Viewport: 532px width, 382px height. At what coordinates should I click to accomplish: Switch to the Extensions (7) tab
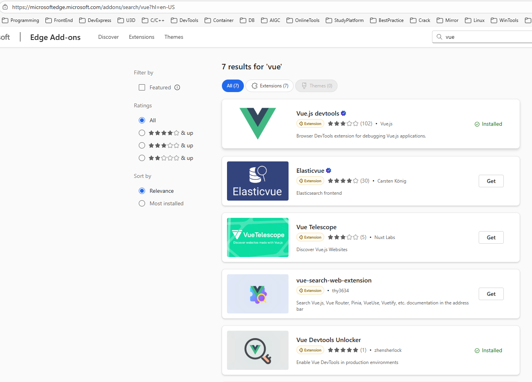(270, 86)
